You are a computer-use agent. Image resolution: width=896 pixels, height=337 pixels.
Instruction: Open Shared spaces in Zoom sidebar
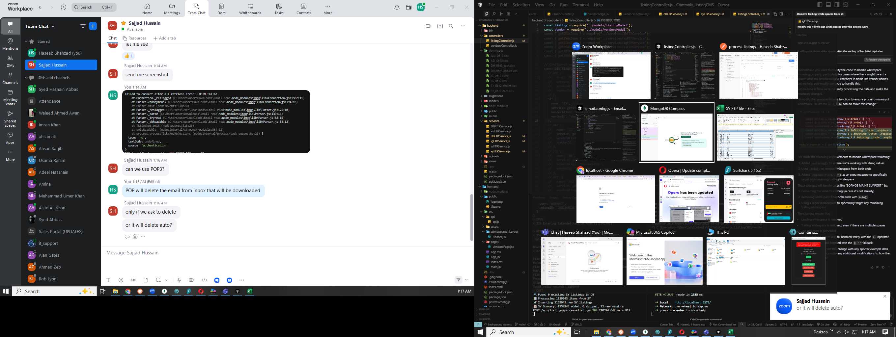[x=10, y=119]
